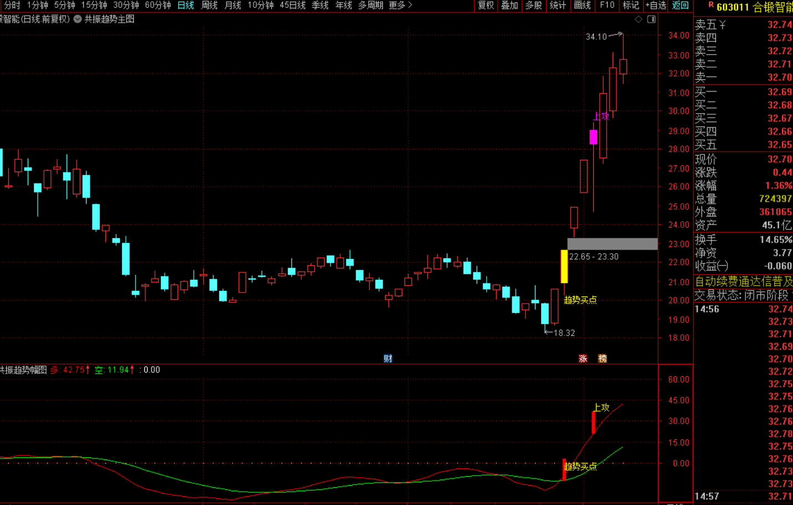Viewport: 793px width, 505px height.
Task: Click the 榜 ranking marker icon
Action: click(x=603, y=358)
